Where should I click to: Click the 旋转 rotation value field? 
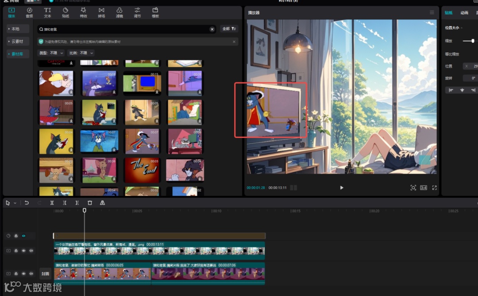pyautogui.click(x=470, y=78)
